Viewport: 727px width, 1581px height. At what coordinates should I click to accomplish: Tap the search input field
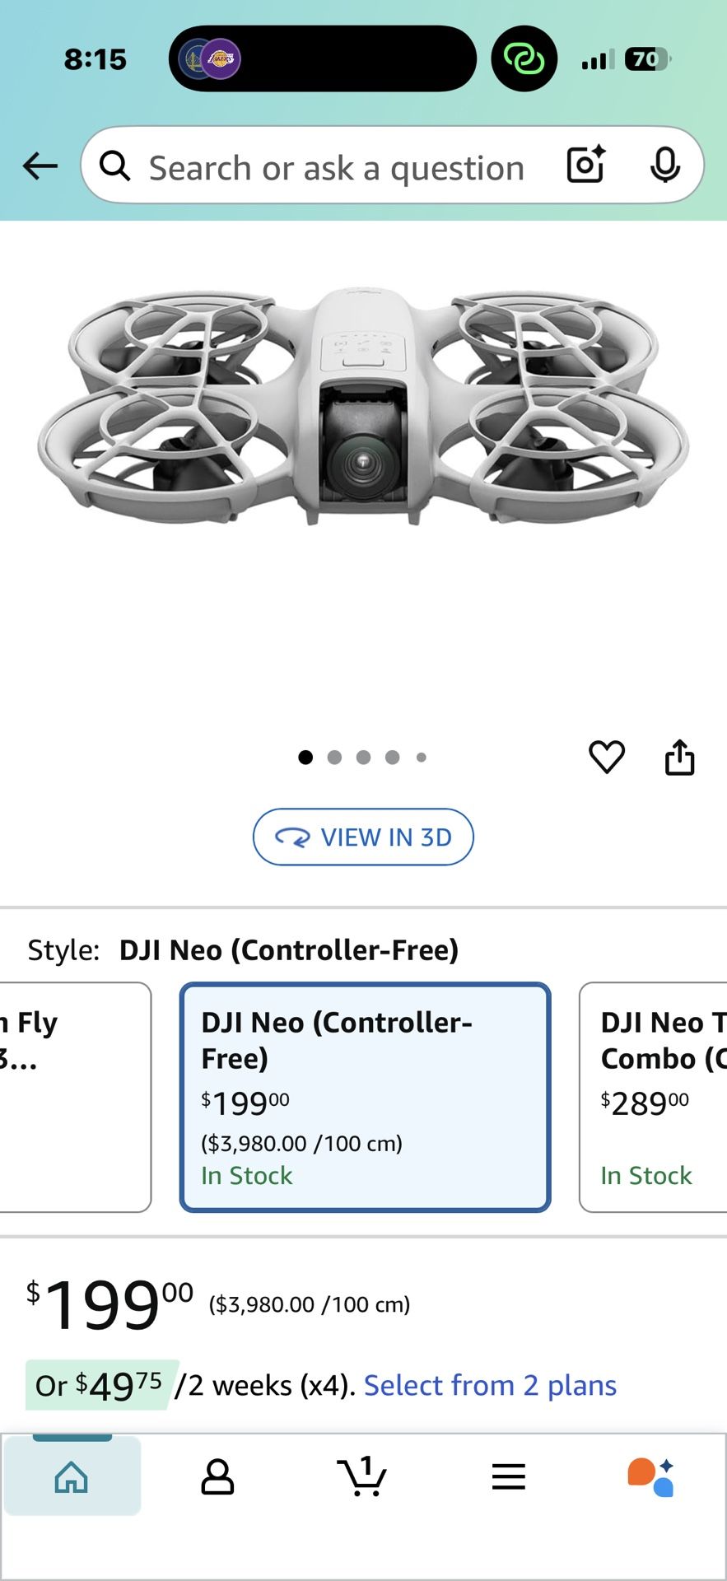(336, 168)
